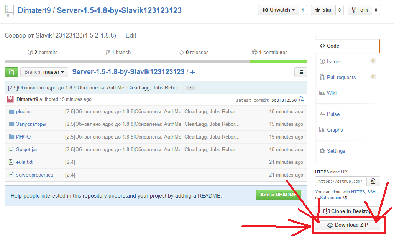The width and height of the screenshot is (394, 236).
Task: Click the 15 minutes ago timestamp on the Spigot.jar row
Action: (286, 149)
